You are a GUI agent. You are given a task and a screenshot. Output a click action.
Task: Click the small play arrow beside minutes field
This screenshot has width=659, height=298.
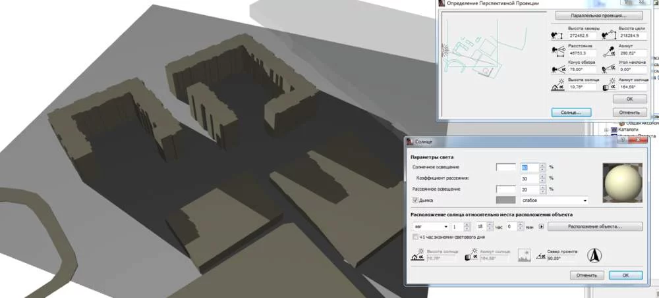coord(542,227)
